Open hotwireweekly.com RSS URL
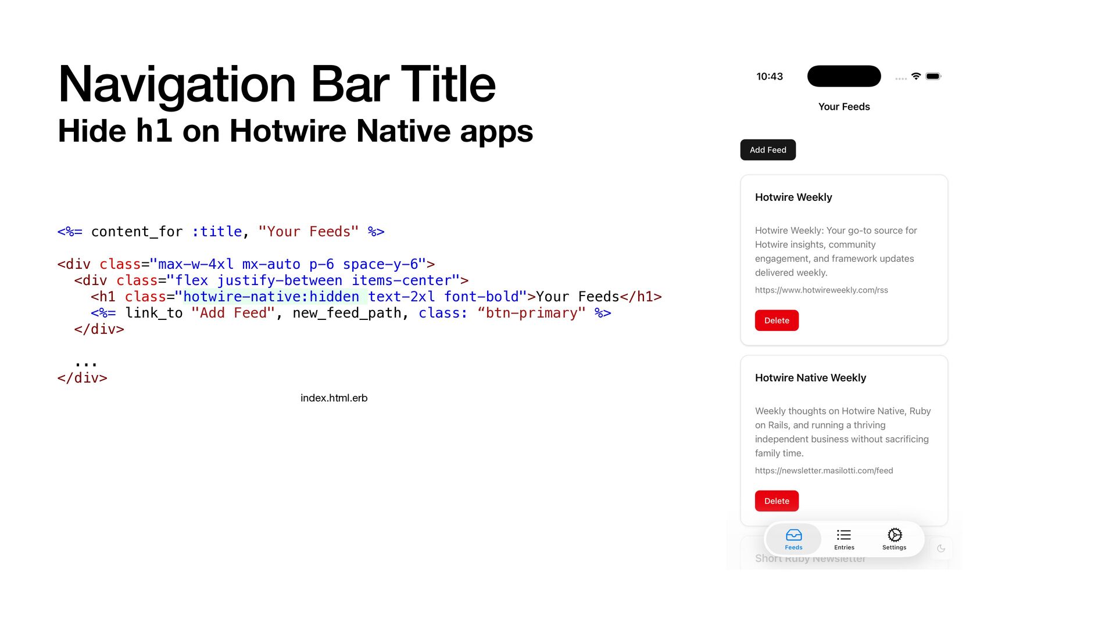Viewport: 1116px width, 627px height. click(821, 290)
